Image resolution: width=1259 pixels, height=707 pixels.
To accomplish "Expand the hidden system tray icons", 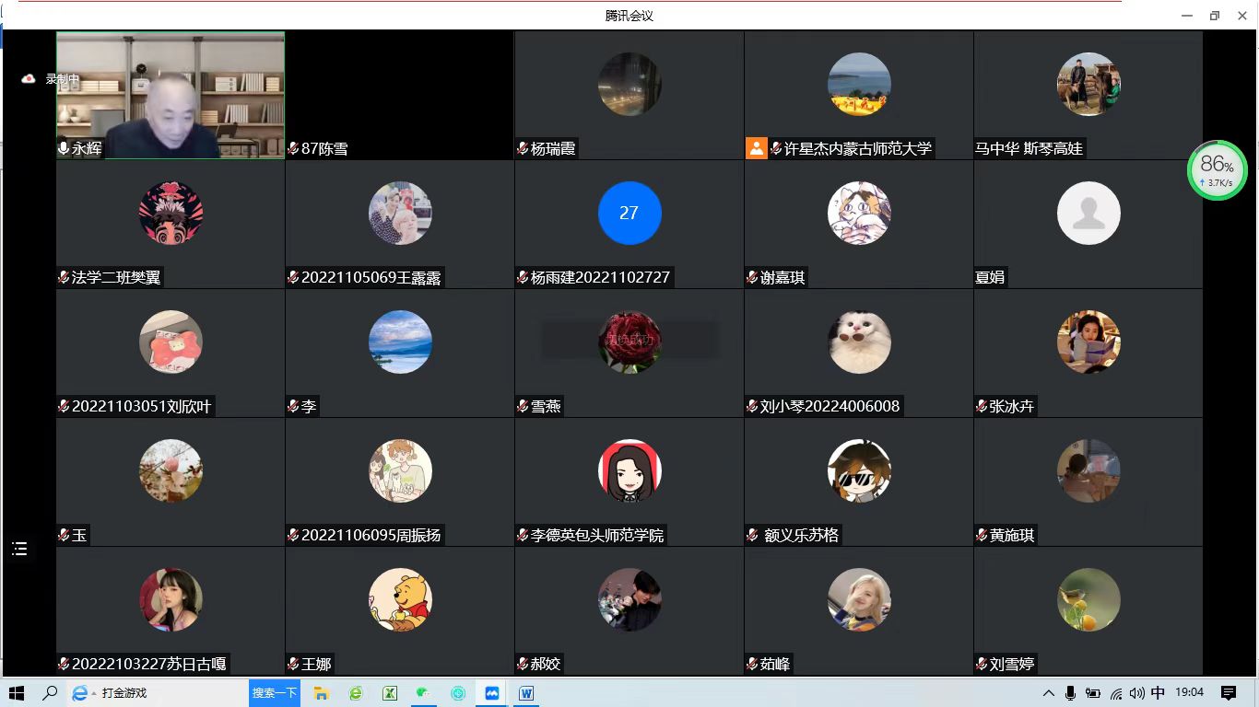I will pyautogui.click(x=1048, y=693).
